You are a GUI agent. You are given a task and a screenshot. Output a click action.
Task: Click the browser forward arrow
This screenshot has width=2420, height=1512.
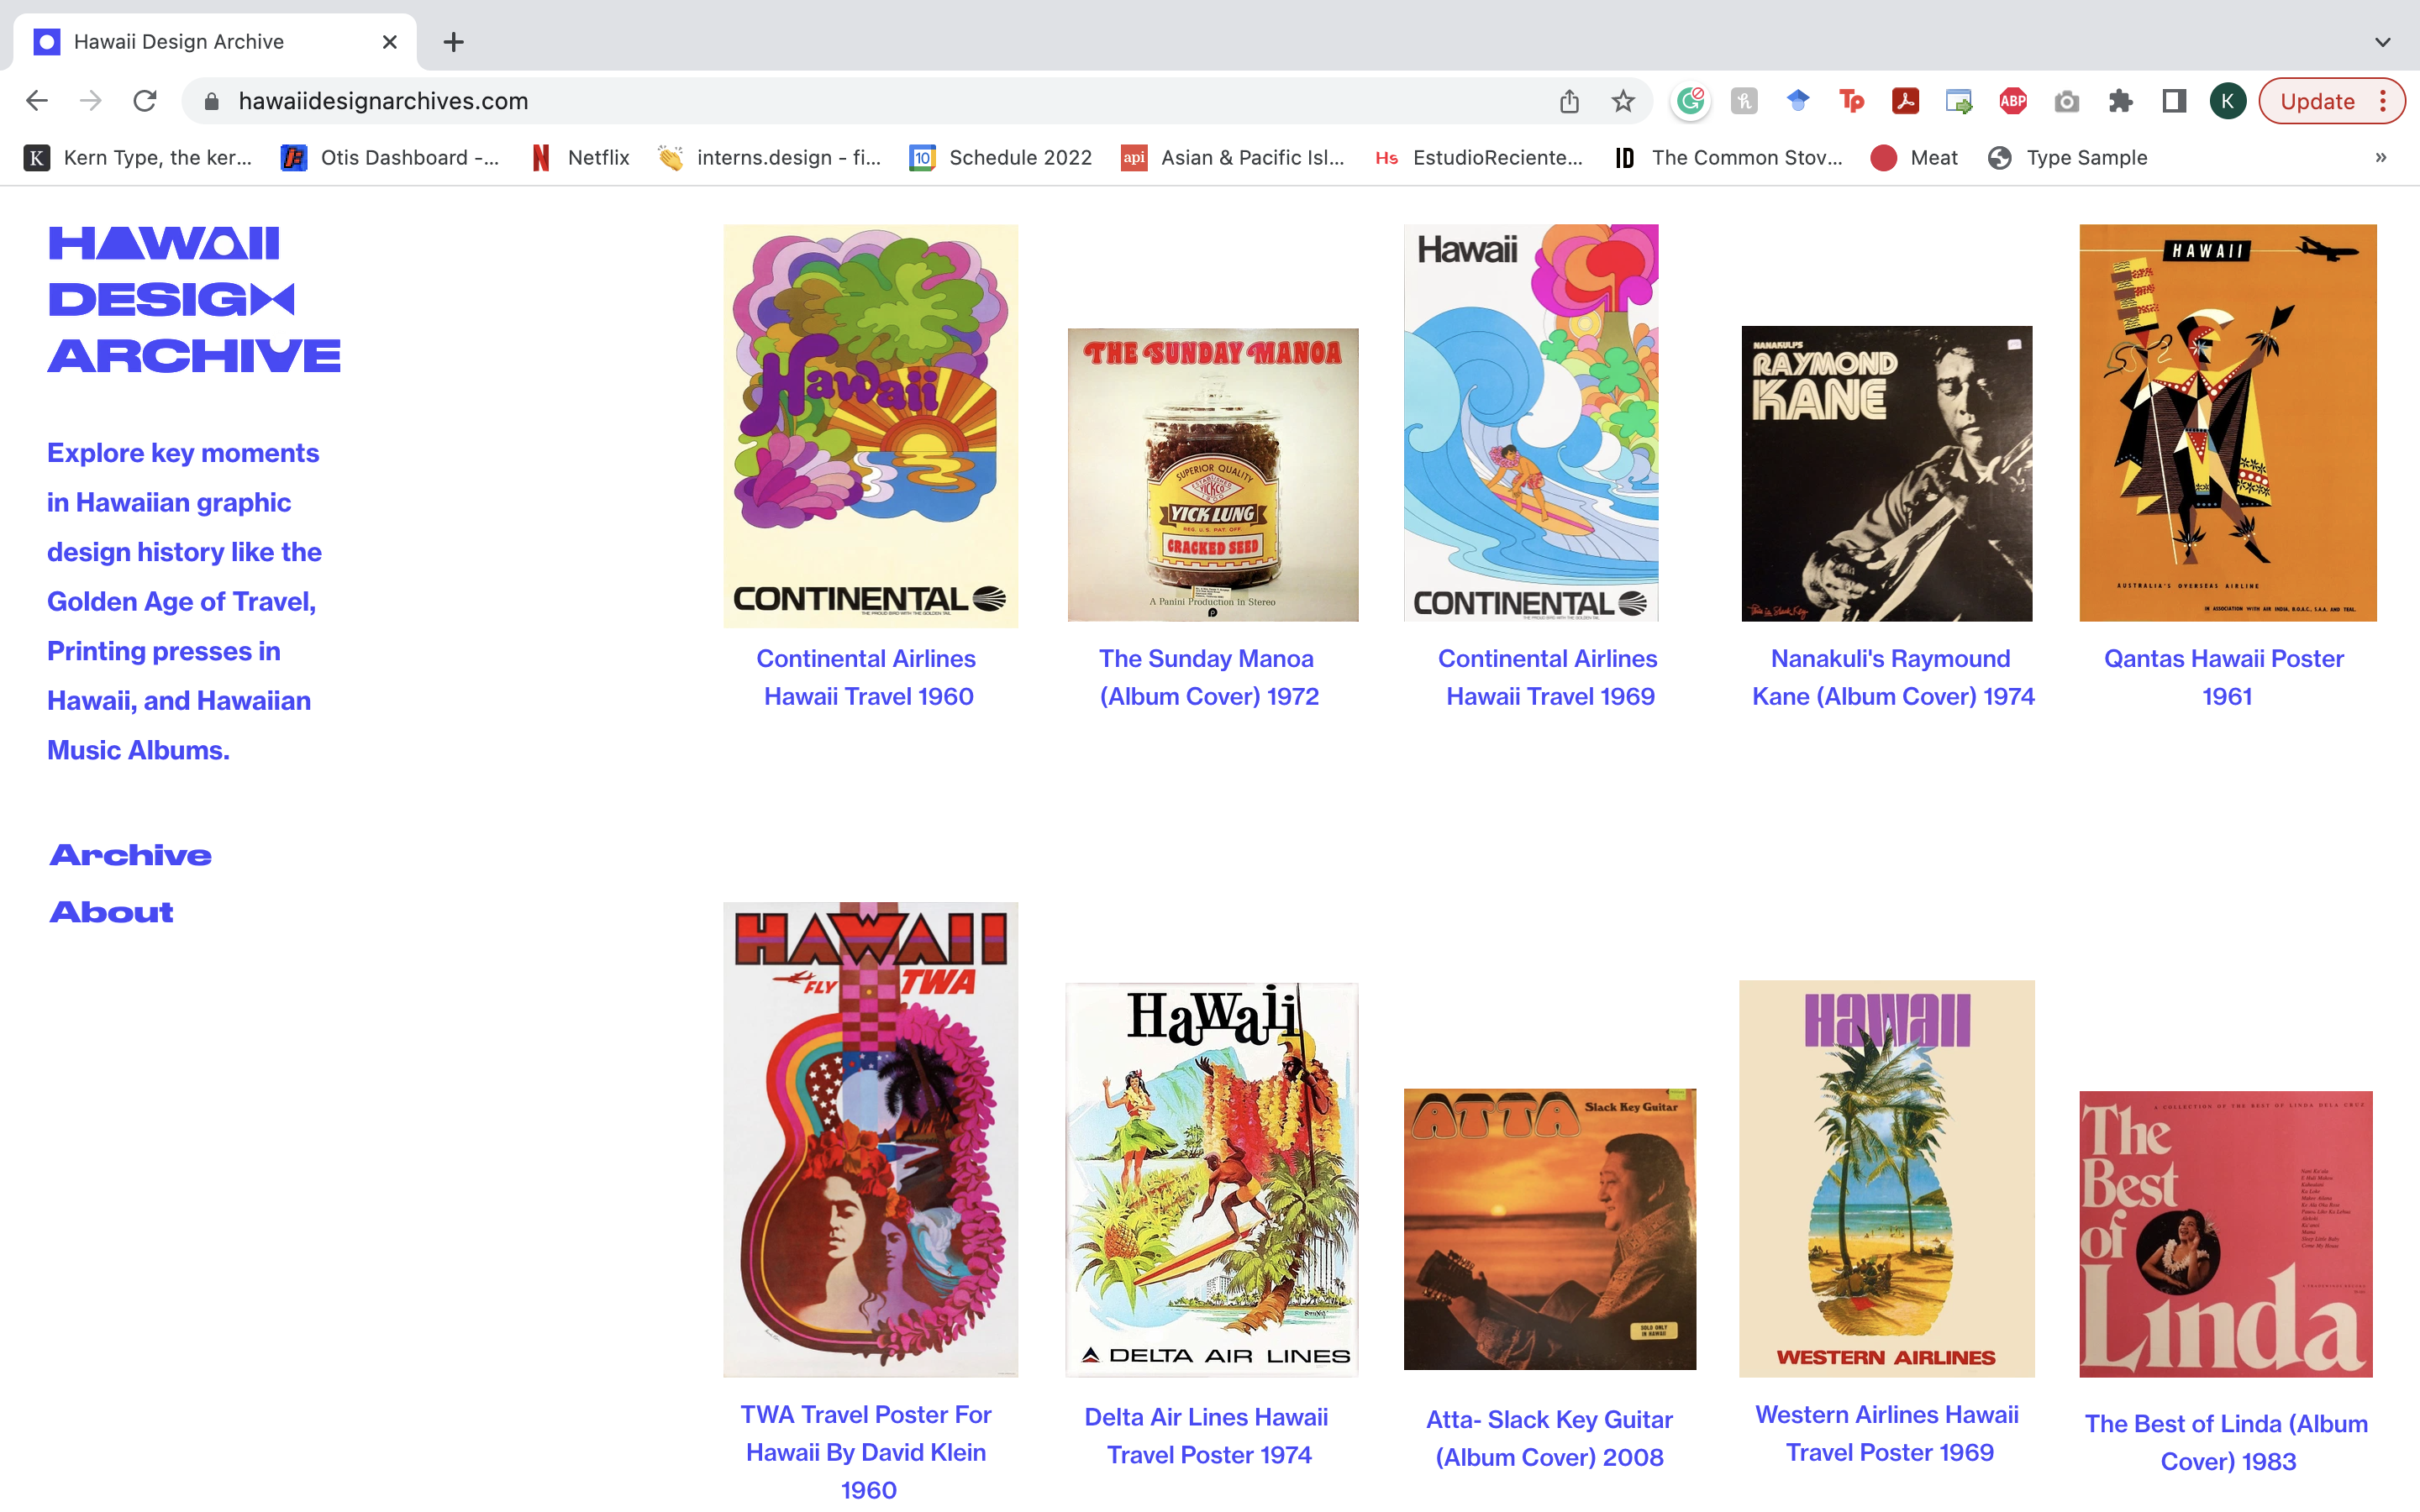tap(91, 101)
